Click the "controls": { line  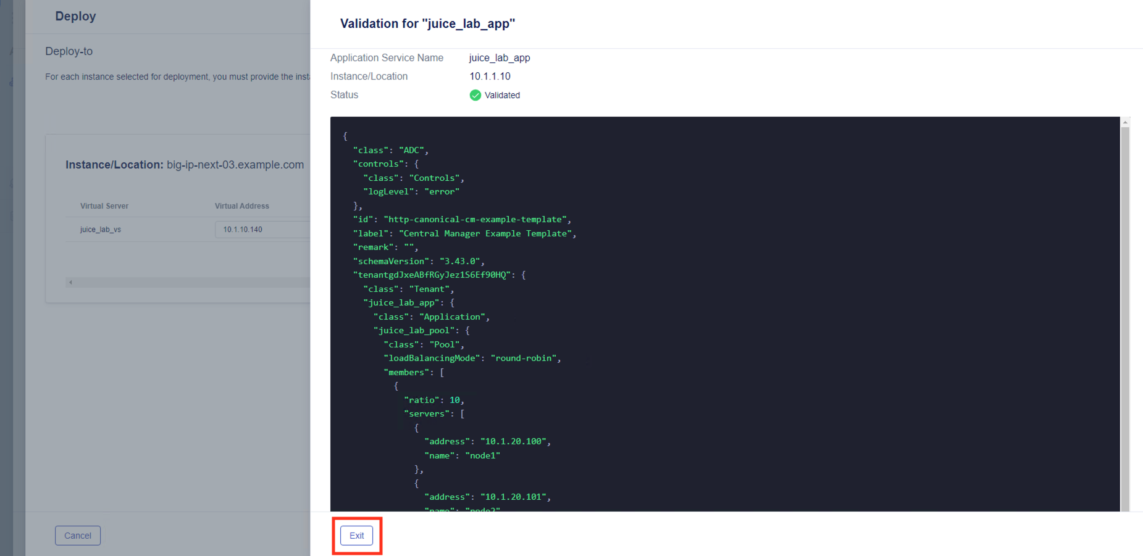click(386, 164)
